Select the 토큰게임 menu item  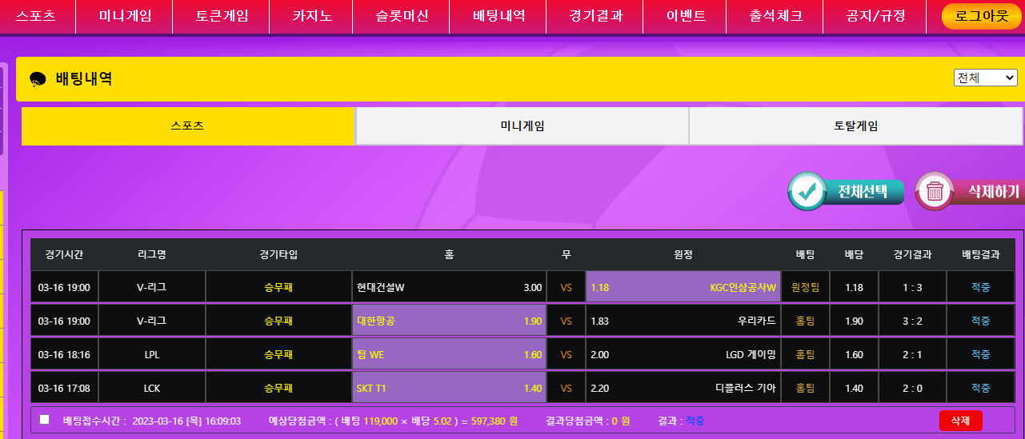pos(222,16)
